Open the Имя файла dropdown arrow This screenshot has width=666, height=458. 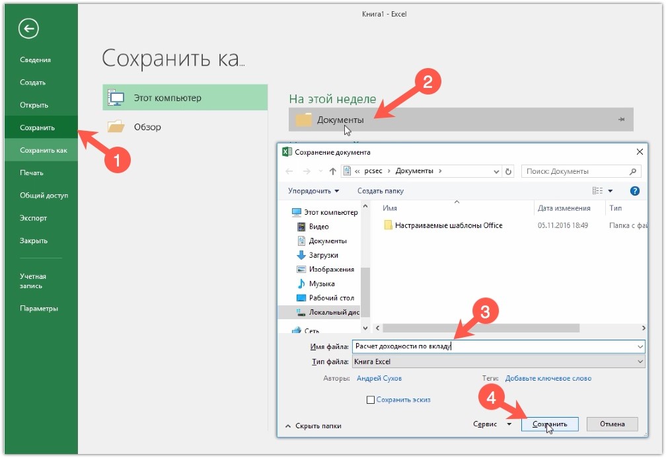click(640, 347)
